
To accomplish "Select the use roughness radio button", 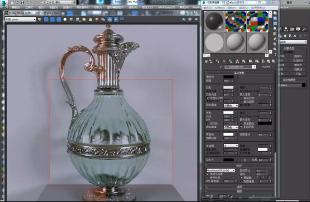I will [x=208, y=178].
